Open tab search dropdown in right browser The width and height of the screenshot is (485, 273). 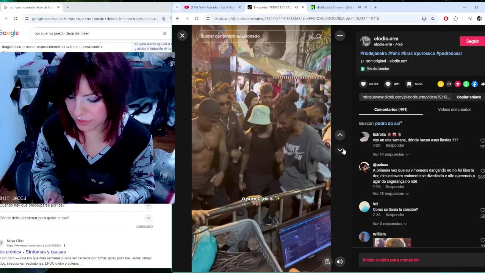177,7
